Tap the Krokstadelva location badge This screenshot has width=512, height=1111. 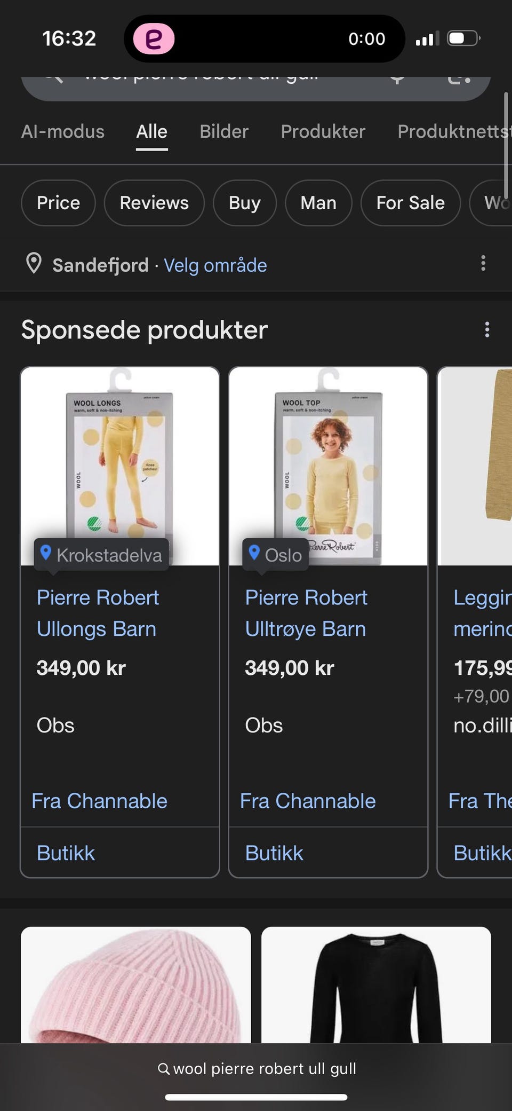tap(101, 555)
